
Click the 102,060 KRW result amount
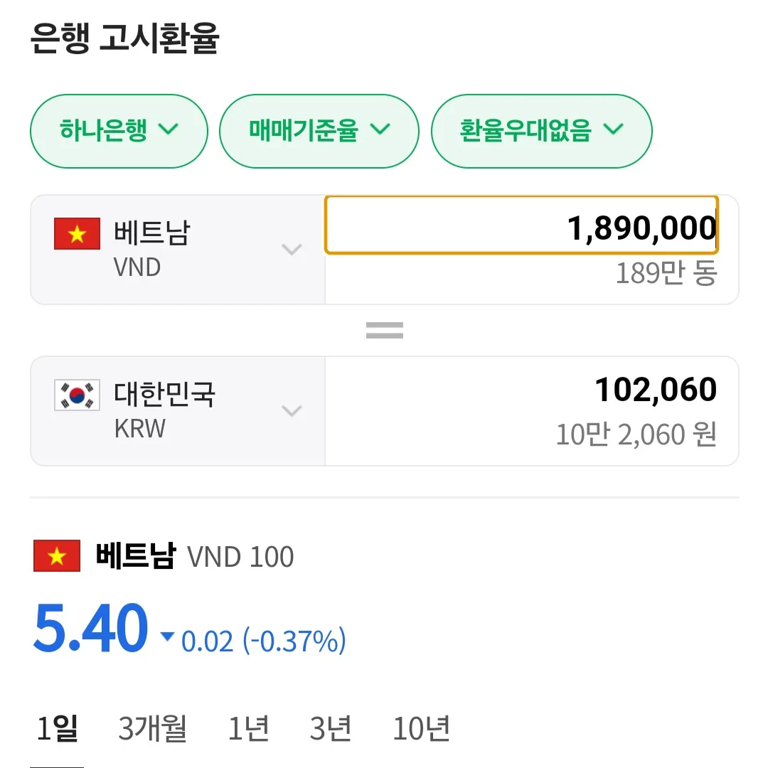(x=656, y=390)
